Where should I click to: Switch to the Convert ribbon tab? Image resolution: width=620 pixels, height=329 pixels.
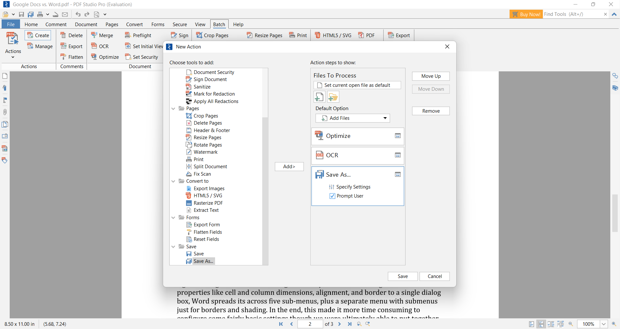[x=134, y=24]
